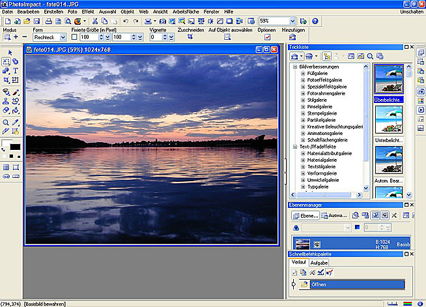Toggle the Fixierte Größe checkbox
This screenshot has height=307, width=426.
coord(74,37)
